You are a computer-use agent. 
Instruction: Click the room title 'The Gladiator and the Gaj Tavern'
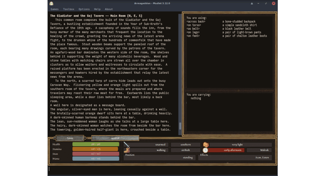(x=77, y=16)
